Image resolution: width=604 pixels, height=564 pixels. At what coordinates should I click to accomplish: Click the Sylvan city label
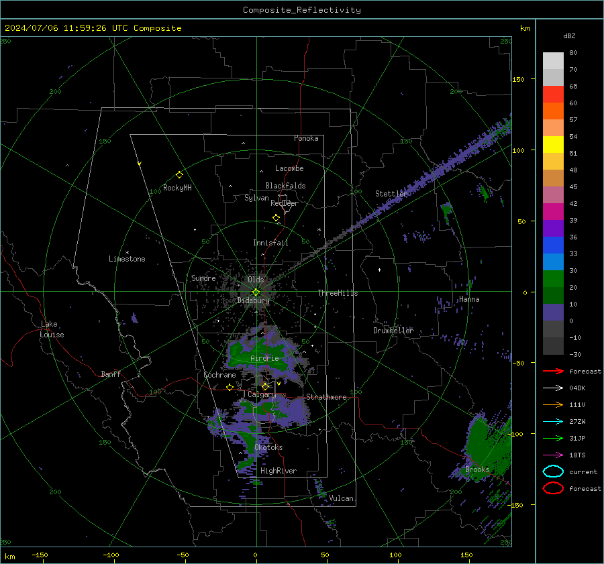[x=256, y=198]
